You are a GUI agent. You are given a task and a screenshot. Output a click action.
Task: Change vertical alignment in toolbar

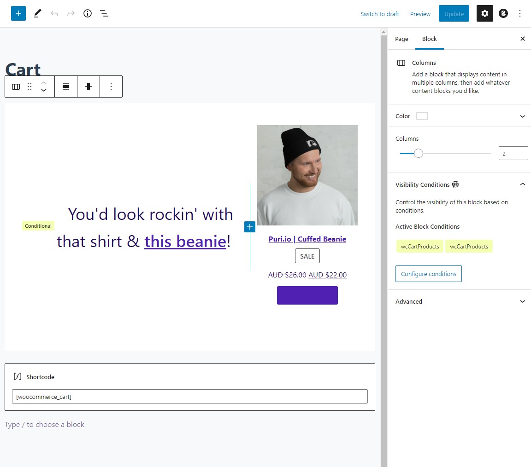click(88, 87)
